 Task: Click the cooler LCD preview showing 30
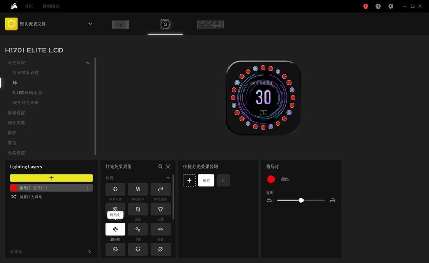(263, 97)
